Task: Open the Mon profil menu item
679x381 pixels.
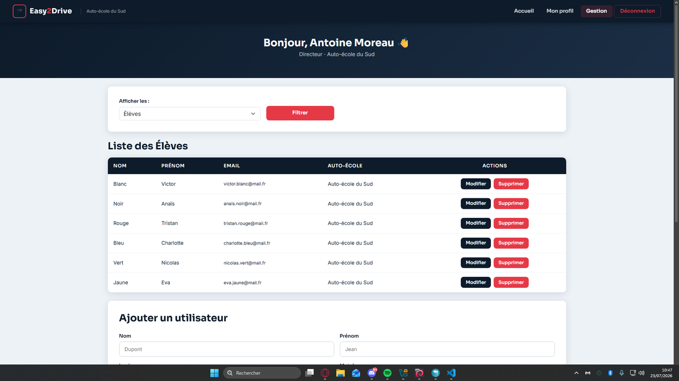Action: [x=560, y=11]
